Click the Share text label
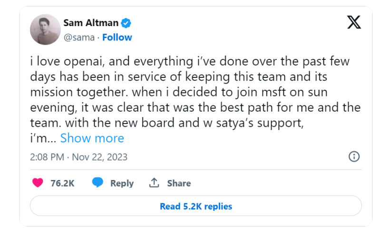The width and height of the screenshot is (379, 236). 179,183
